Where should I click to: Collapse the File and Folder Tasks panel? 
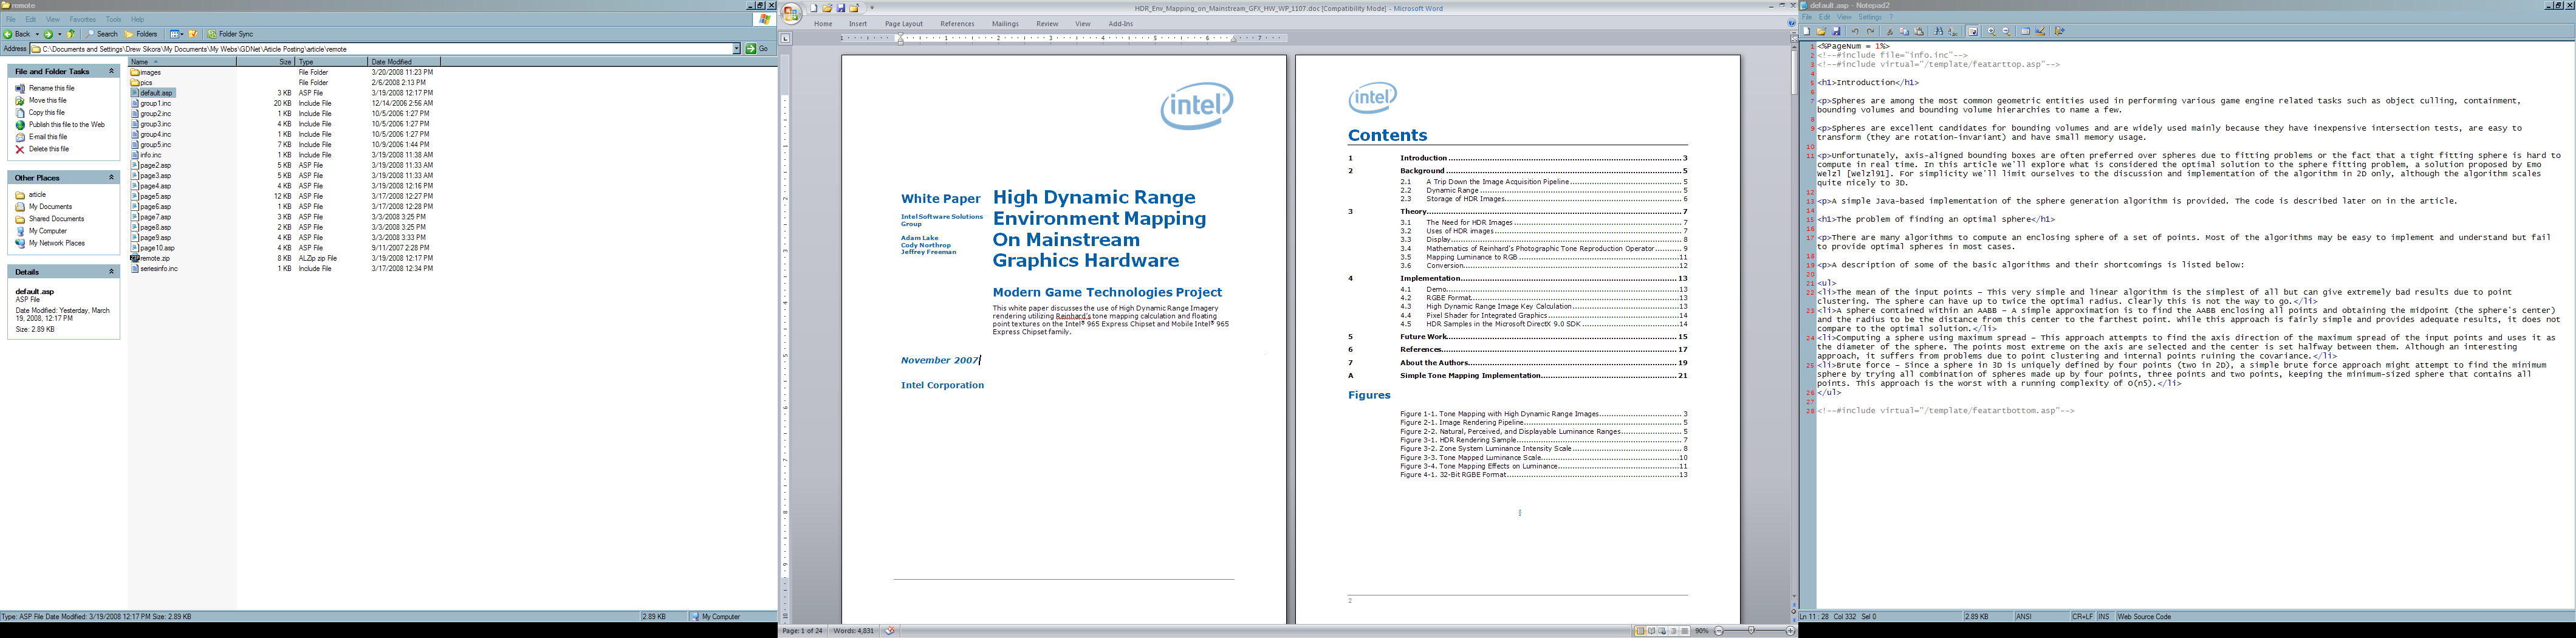point(111,71)
